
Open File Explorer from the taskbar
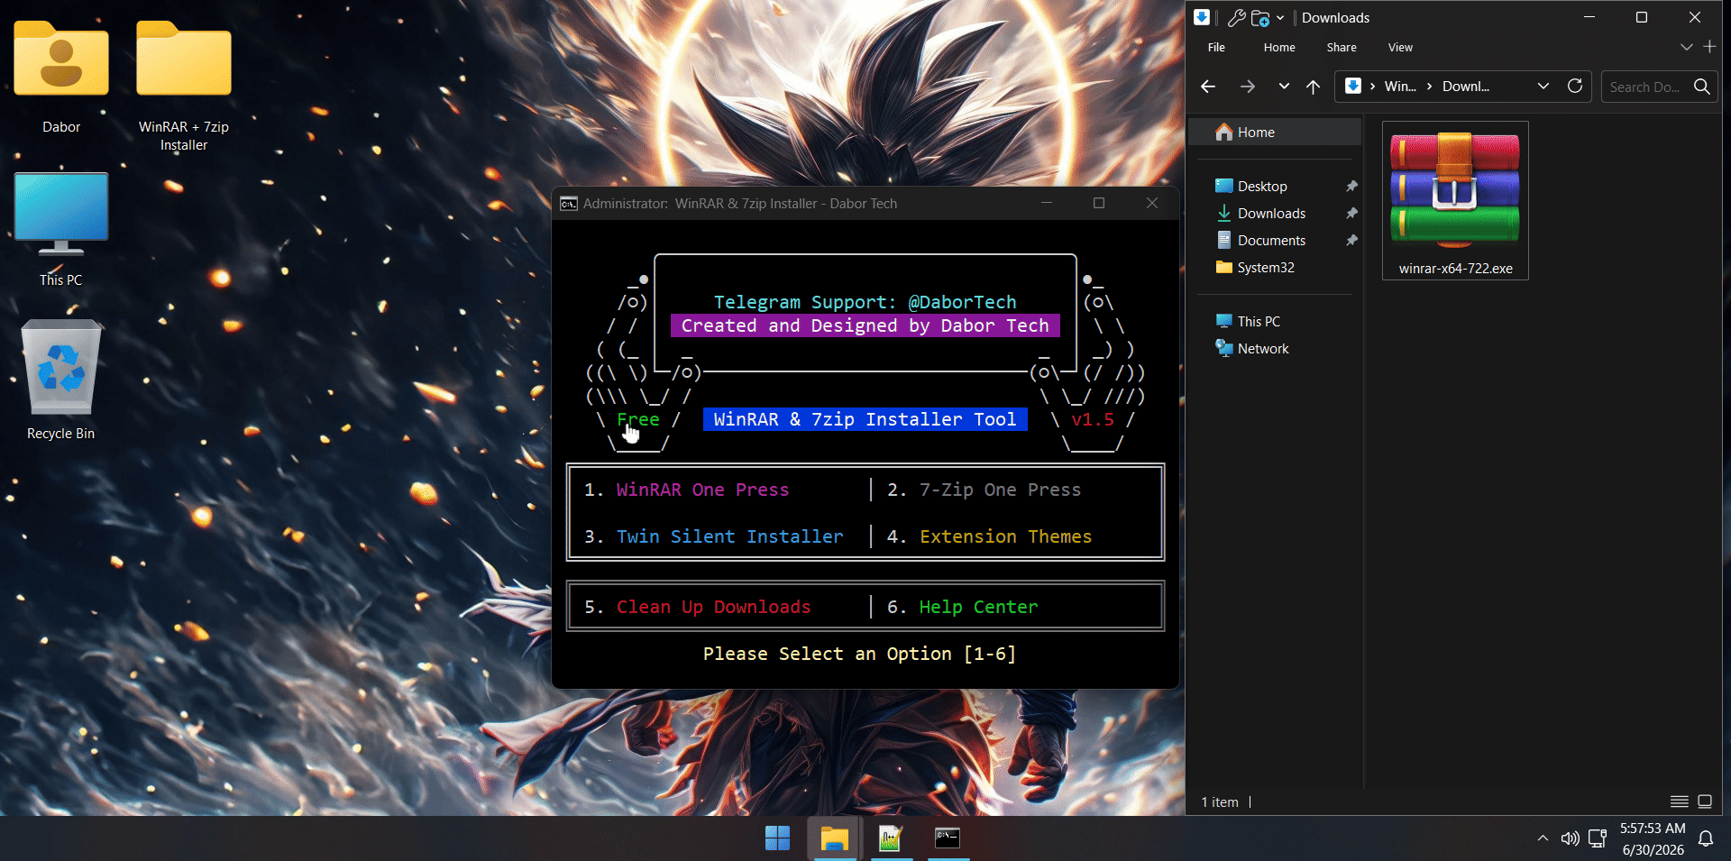click(x=835, y=838)
